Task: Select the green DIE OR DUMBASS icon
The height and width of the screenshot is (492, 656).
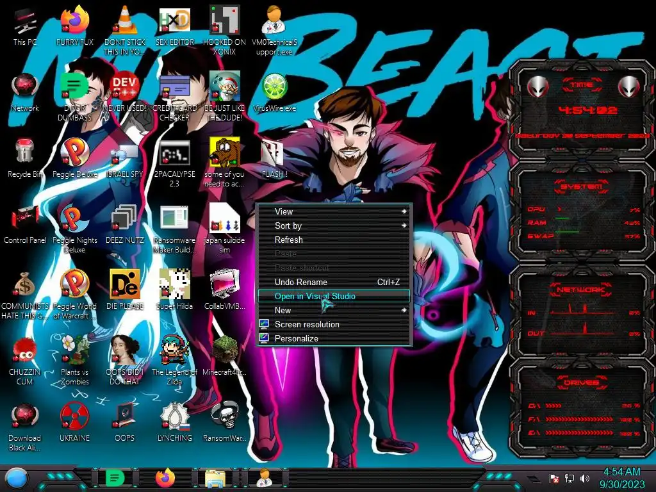Action: [74, 96]
